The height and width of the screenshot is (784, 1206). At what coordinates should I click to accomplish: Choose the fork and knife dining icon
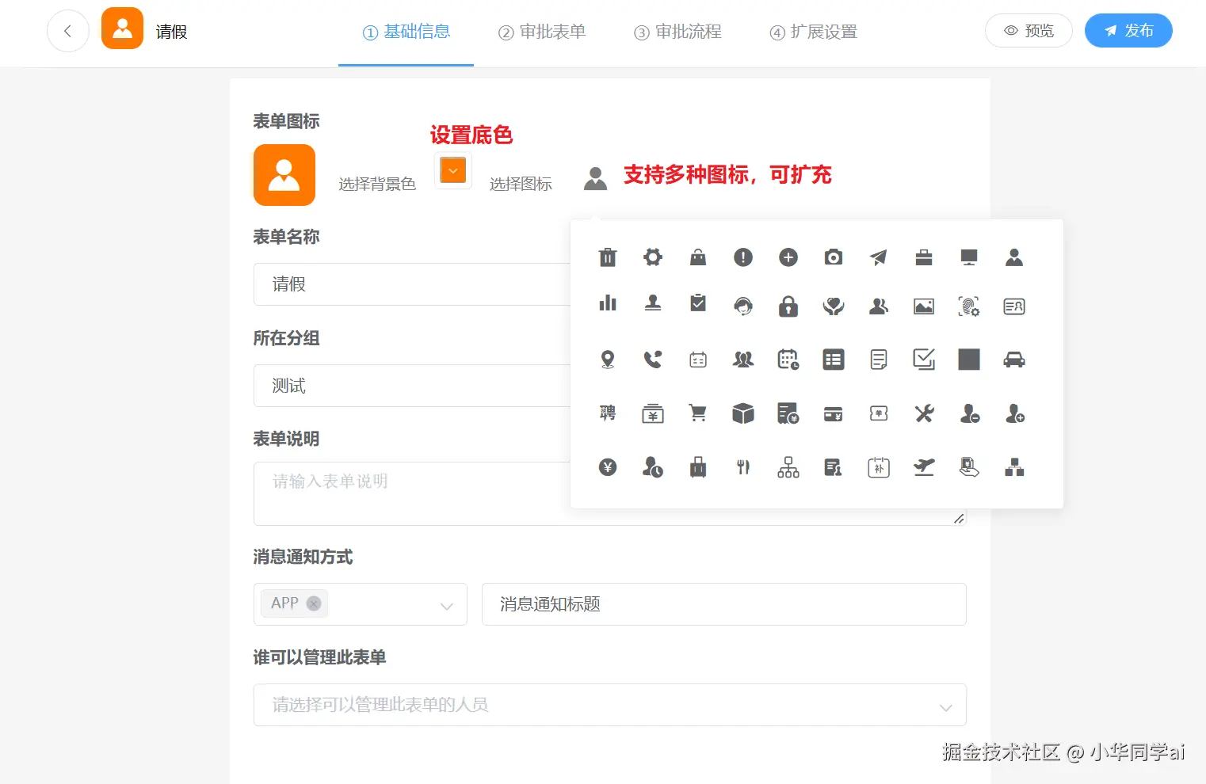pyautogui.click(x=743, y=467)
